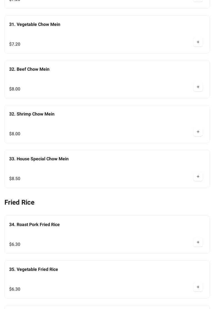
Task: Open the cut-off card below Vegetable Fried Rice
Action: [x=107, y=307]
